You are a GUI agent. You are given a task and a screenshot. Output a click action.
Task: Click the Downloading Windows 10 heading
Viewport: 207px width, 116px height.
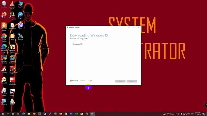(89, 35)
